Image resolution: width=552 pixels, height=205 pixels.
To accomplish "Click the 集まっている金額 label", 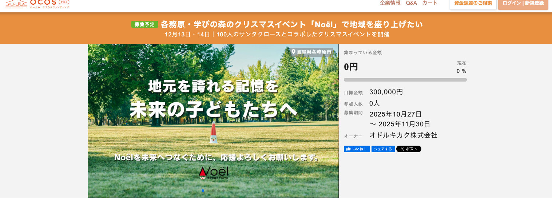I will tap(363, 52).
